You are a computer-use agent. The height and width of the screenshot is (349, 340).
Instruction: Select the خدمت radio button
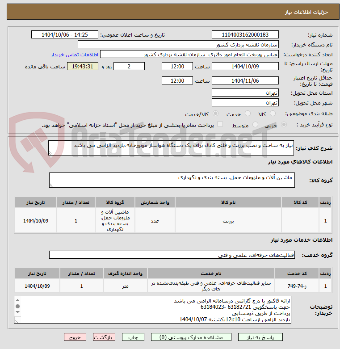pos(248,114)
